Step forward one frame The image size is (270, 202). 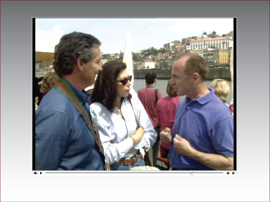point(233,173)
